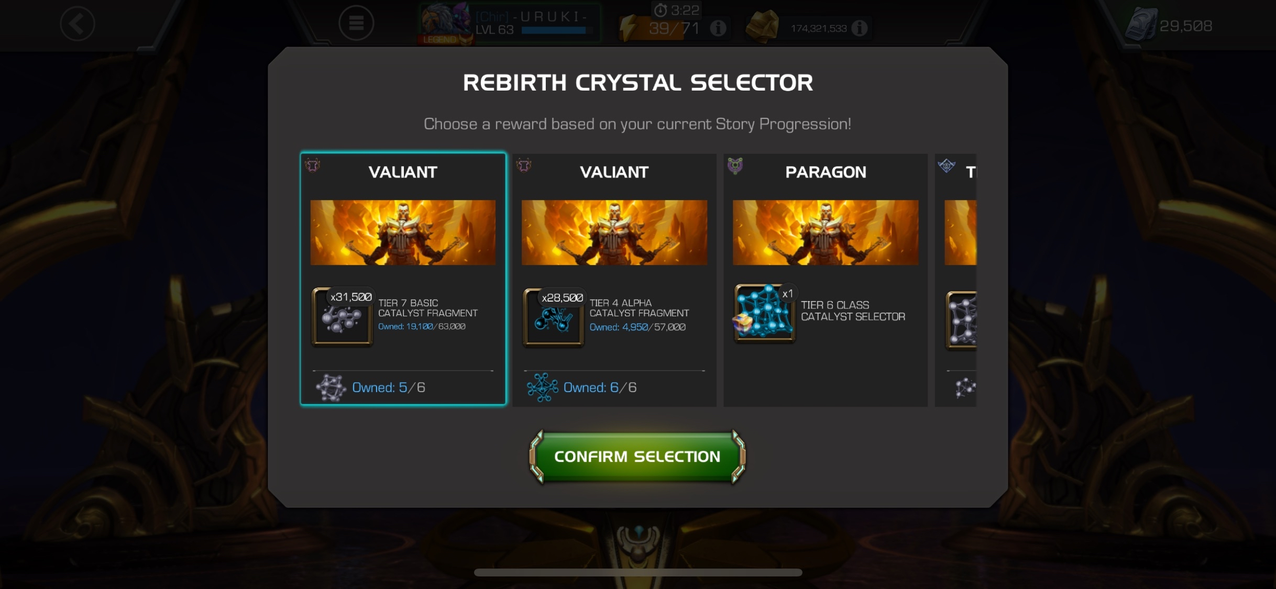This screenshot has height=589, width=1276.
Task: Tap the Tier 4 Alpha Owned 6/6 icon
Action: coord(542,388)
